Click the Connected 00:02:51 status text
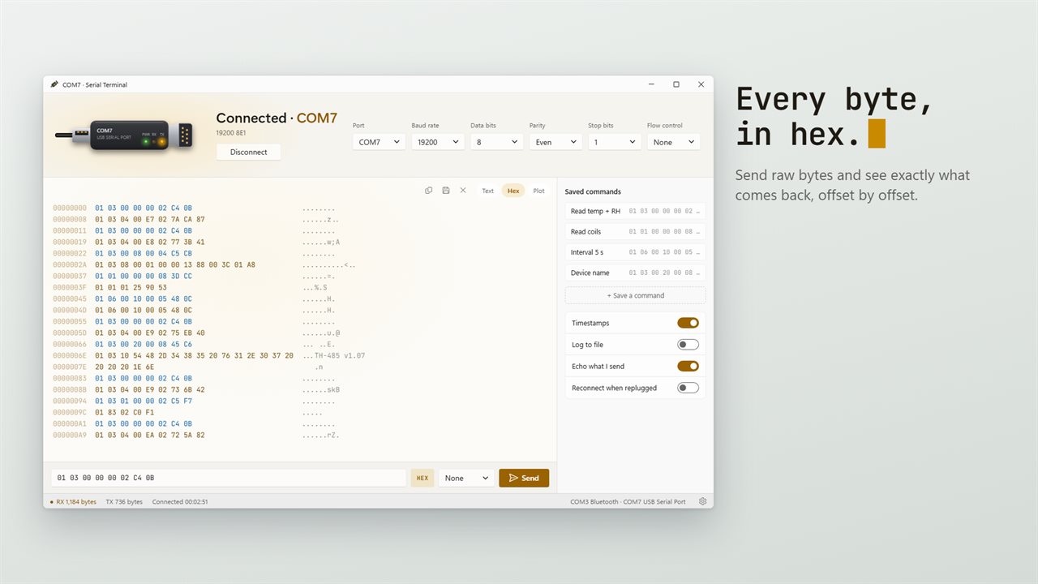Viewport: 1038px width, 584px height. [180, 502]
